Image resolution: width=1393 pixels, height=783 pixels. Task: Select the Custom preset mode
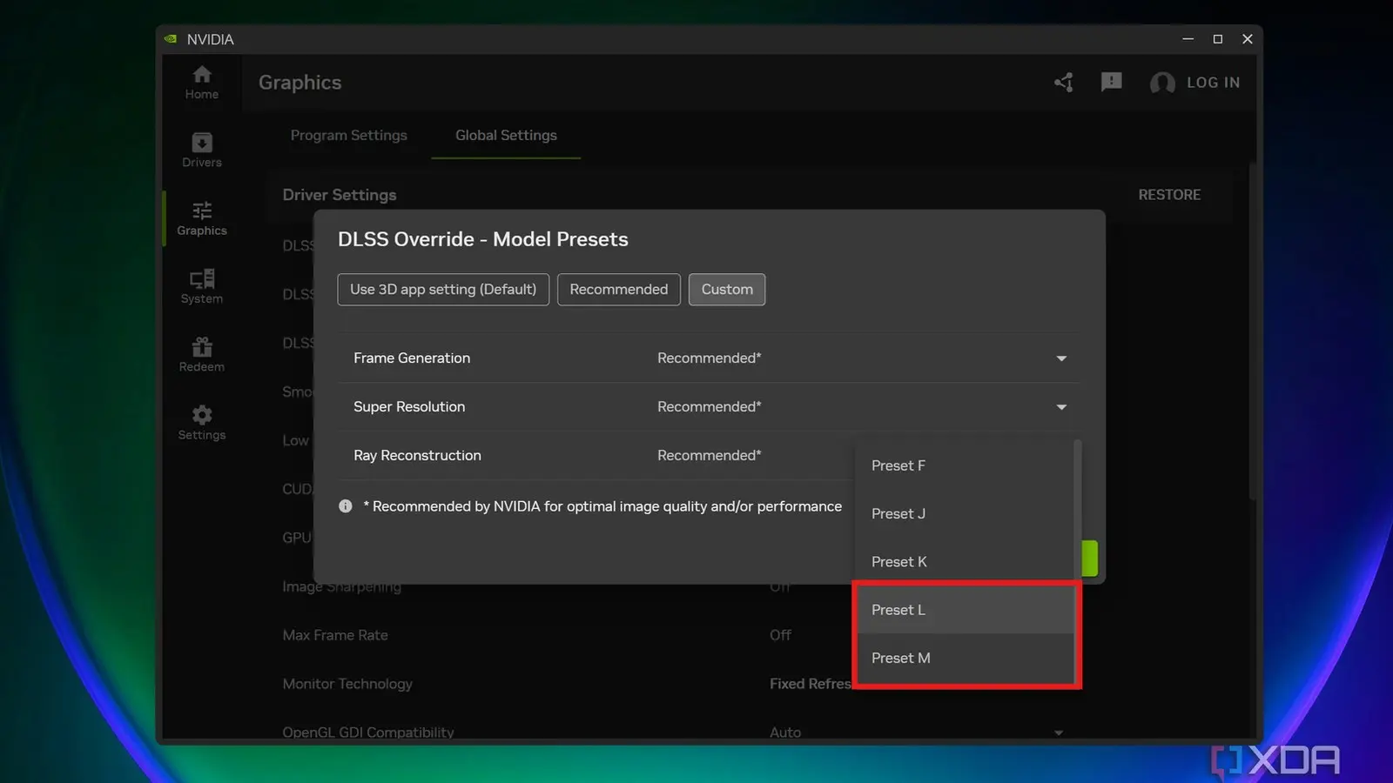(727, 290)
